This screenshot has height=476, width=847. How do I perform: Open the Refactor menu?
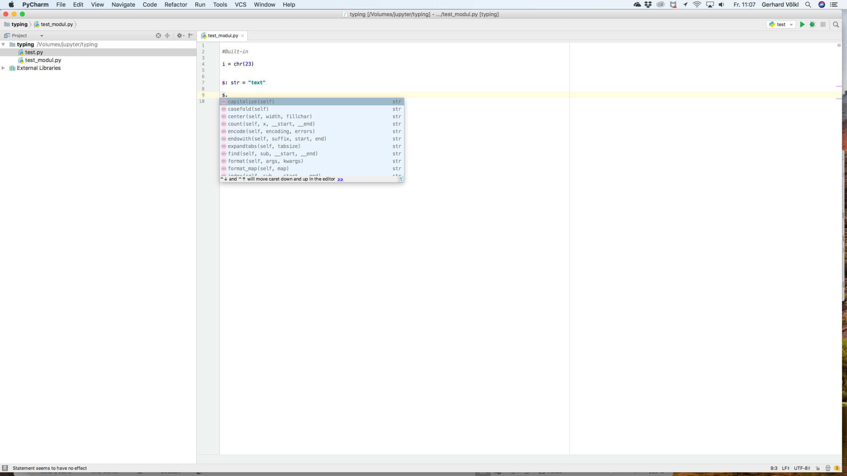pyautogui.click(x=176, y=5)
